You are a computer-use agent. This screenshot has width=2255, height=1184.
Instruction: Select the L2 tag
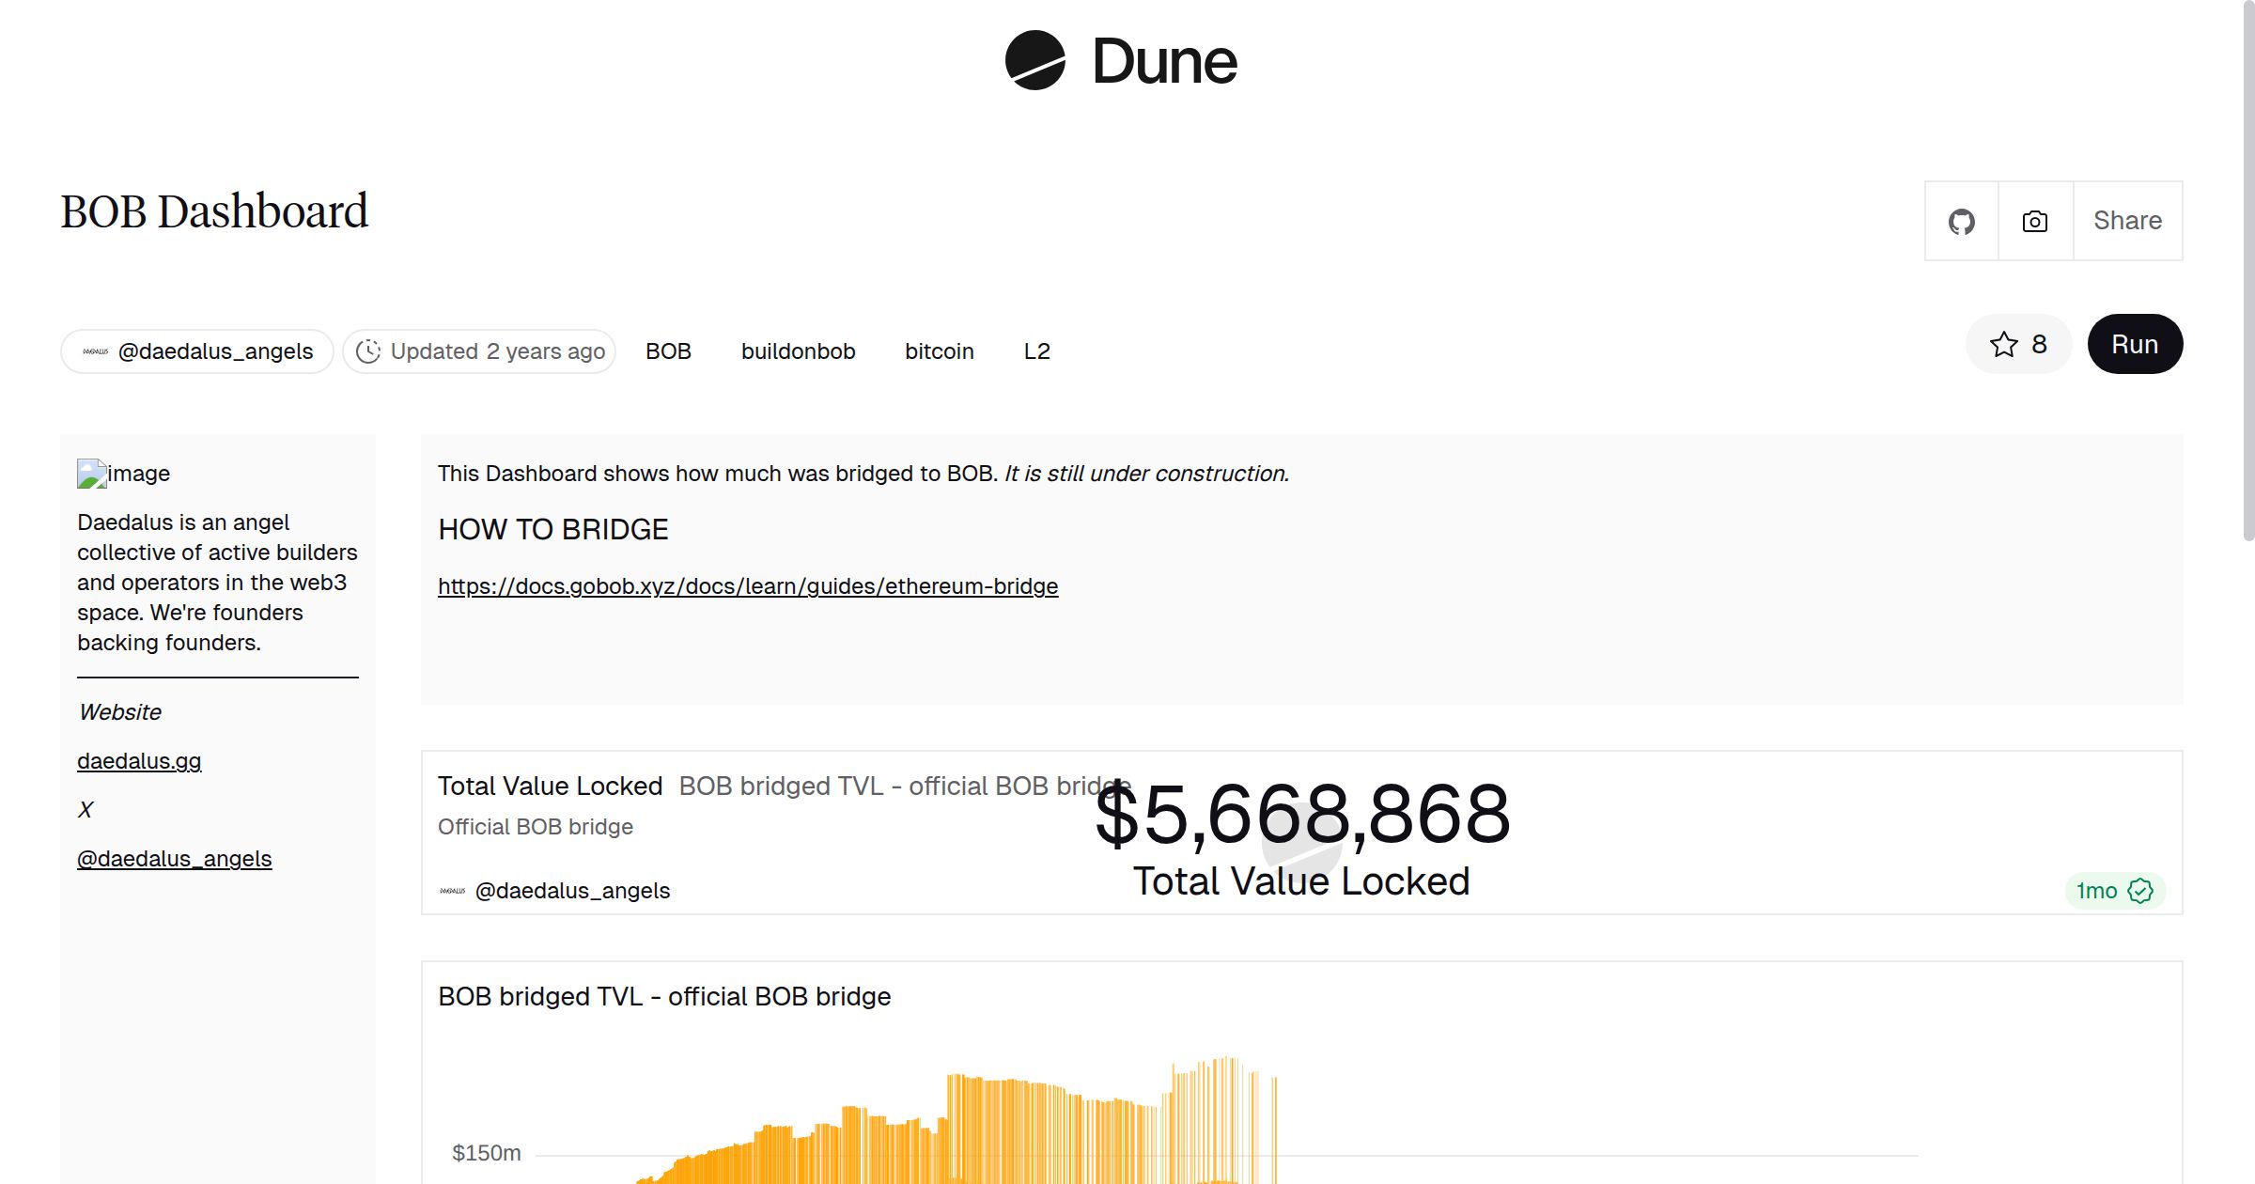tap(1036, 351)
